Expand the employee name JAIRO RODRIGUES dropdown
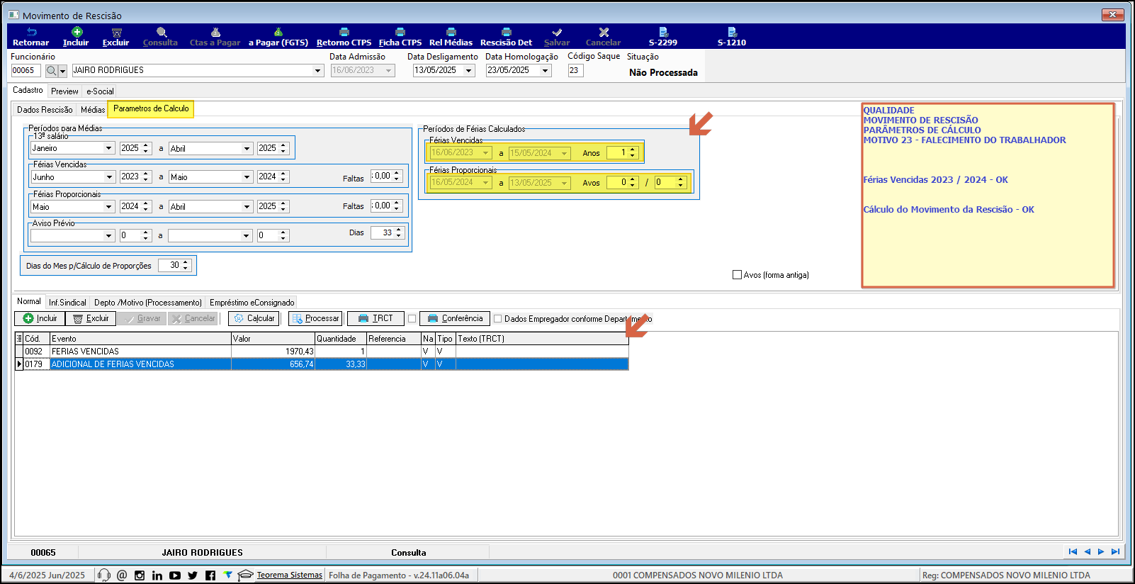 pyautogui.click(x=317, y=71)
